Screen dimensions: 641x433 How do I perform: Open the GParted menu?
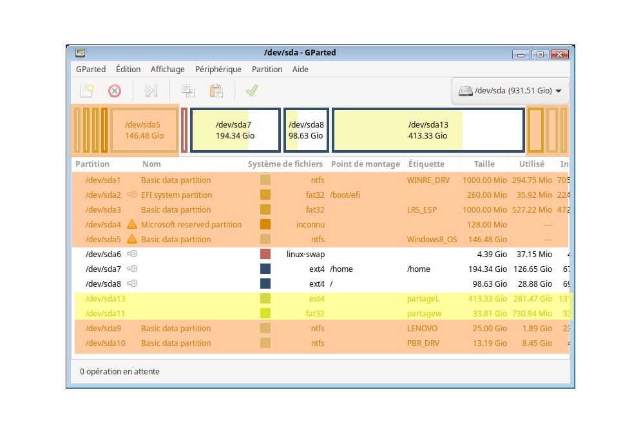pyautogui.click(x=91, y=69)
